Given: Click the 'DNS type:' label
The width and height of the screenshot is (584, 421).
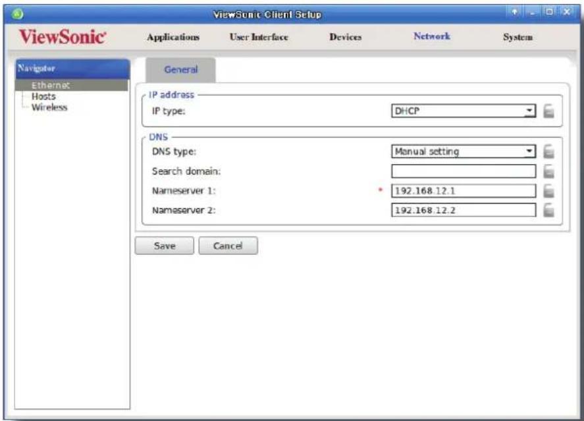Looking at the screenshot, I should (174, 152).
